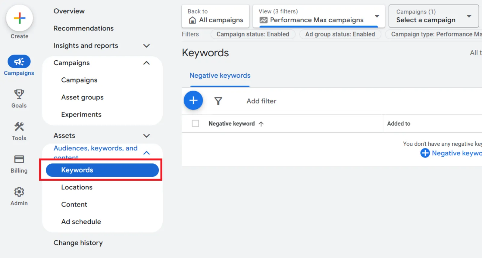Expand the Assets section
482x258 pixels.
146,136
